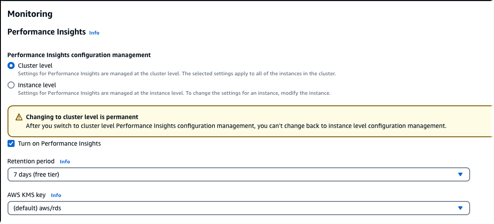Select the Cluster level radio button
The image size is (494, 224).
point(11,66)
